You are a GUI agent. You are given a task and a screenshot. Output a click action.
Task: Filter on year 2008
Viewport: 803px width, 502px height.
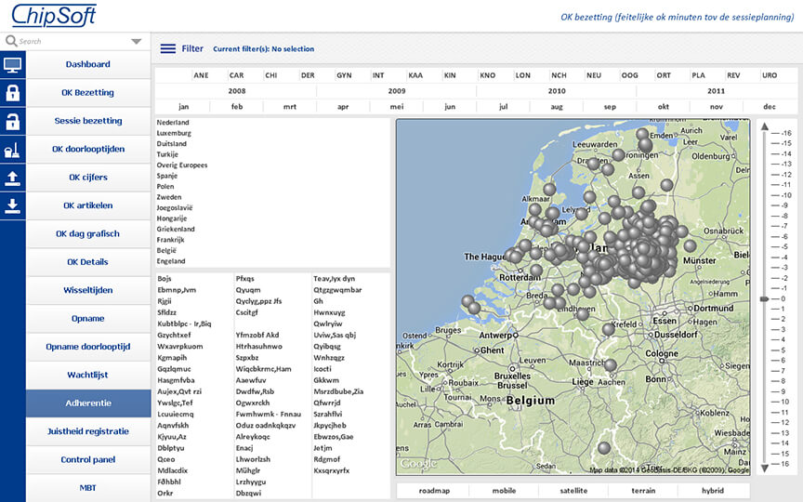[237, 91]
